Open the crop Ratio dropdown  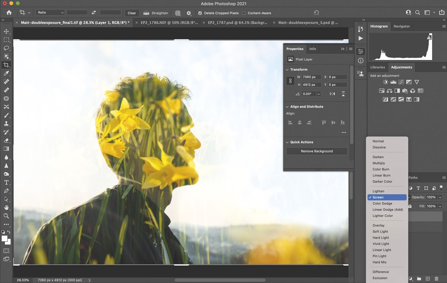[50, 12]
